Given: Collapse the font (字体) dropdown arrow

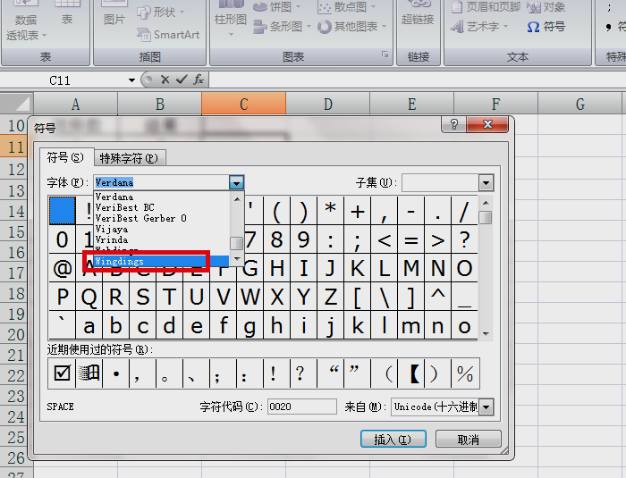Looking at the screenshot, I should pos(236,183).
